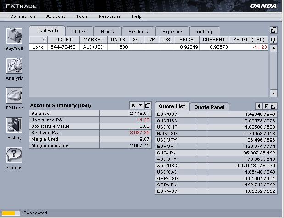Detach the Quote List panel

(273, 106)
